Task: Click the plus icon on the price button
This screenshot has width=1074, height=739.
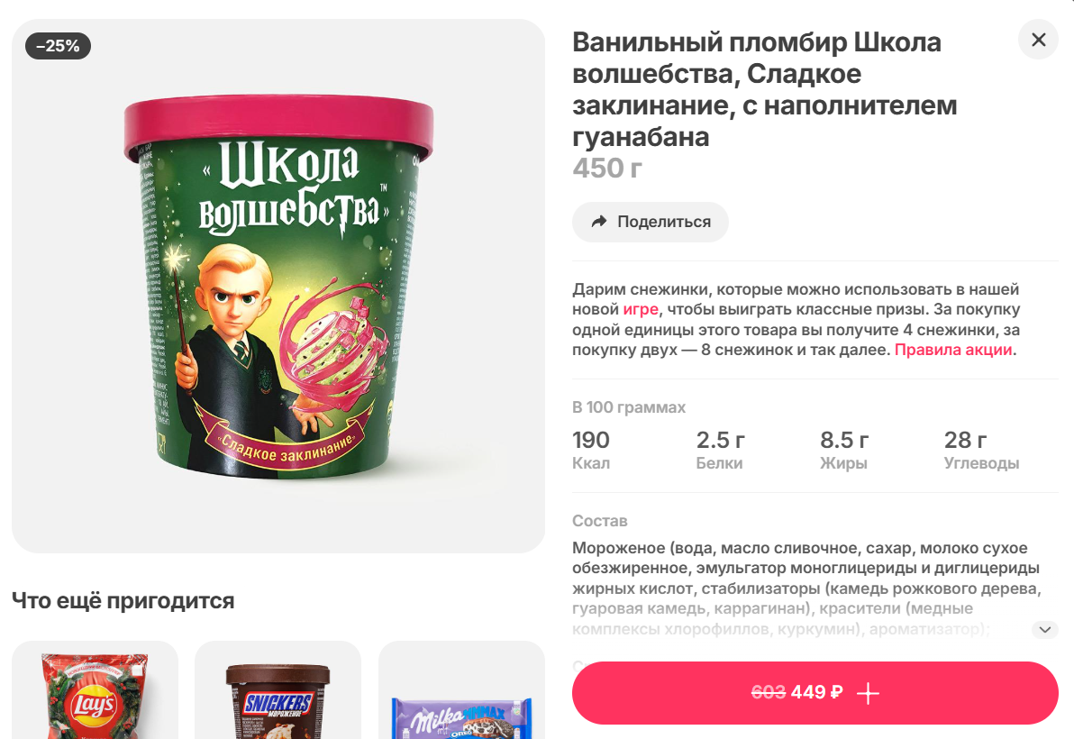Action: 868,693
